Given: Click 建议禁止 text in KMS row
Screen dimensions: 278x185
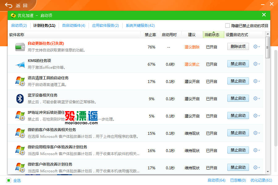Looking at the screenshot, I should 192,64.
